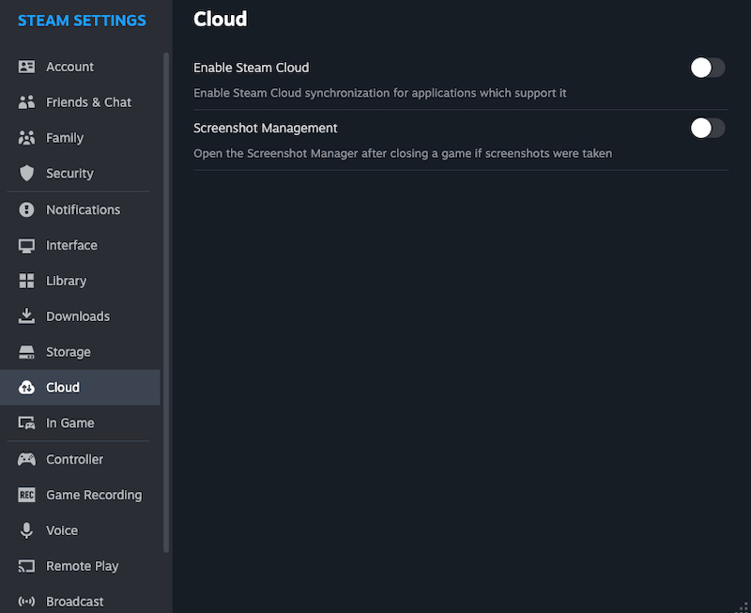Click the Voice microphone icon

[x=26, y=530]
